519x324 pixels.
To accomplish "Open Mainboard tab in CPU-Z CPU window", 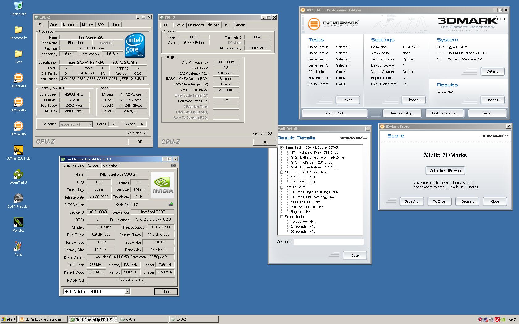I will pyautogui.click(x=71, y=25).
